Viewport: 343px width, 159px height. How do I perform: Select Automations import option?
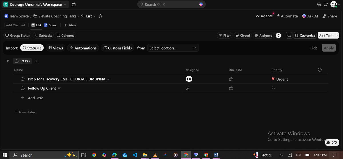point(83,48)
